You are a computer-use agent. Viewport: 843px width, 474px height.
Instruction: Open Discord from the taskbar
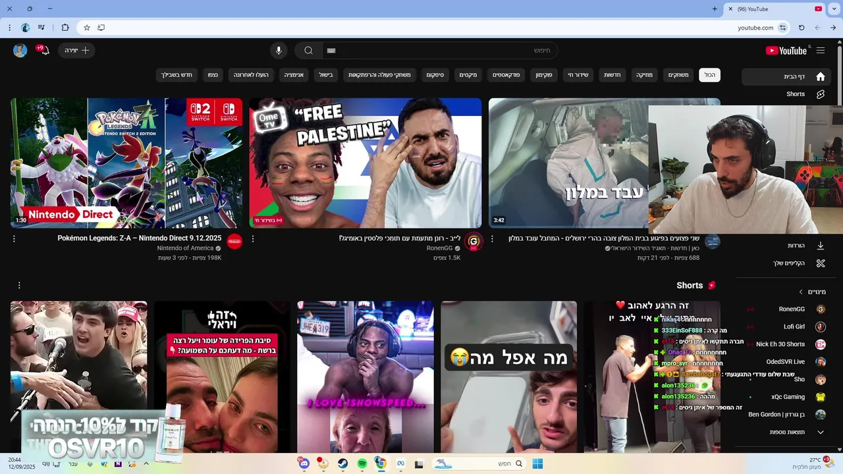pyautogui.click(x=304, y=463)
